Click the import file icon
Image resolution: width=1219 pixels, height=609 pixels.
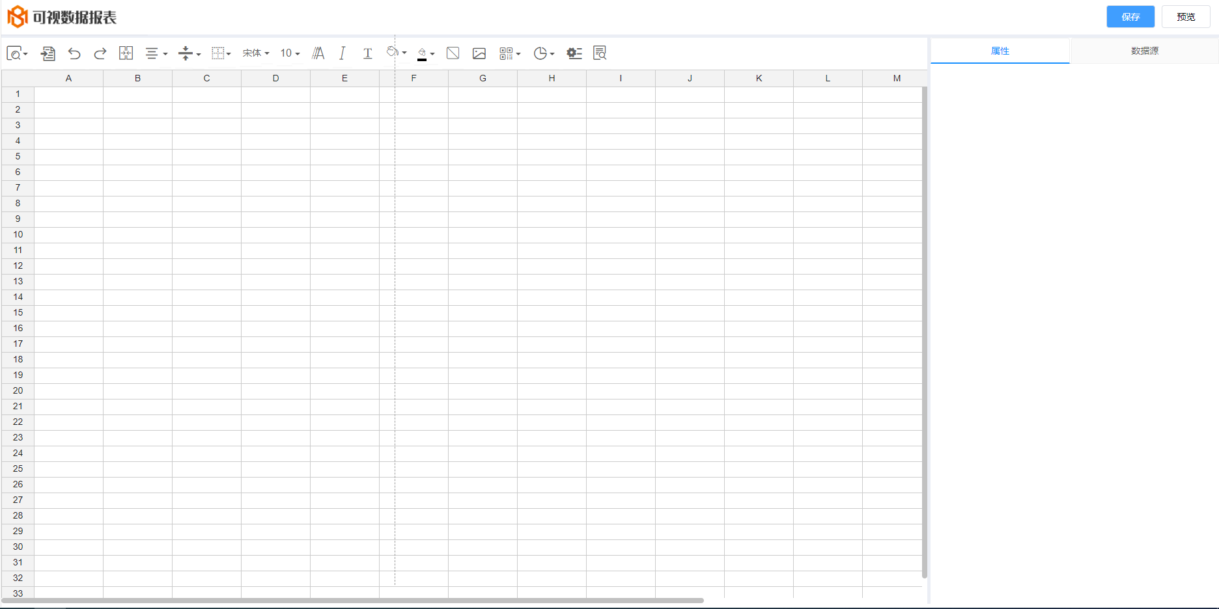(x=48, y=53)
